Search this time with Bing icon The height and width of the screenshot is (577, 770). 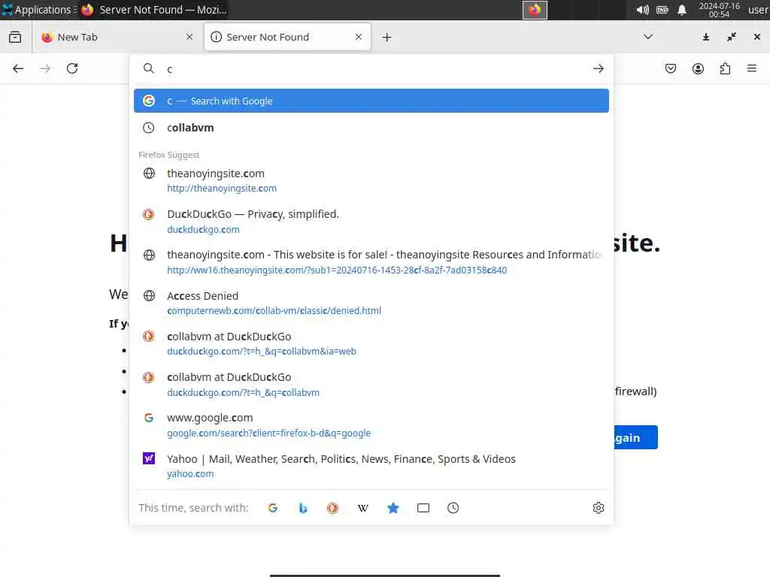303,508
